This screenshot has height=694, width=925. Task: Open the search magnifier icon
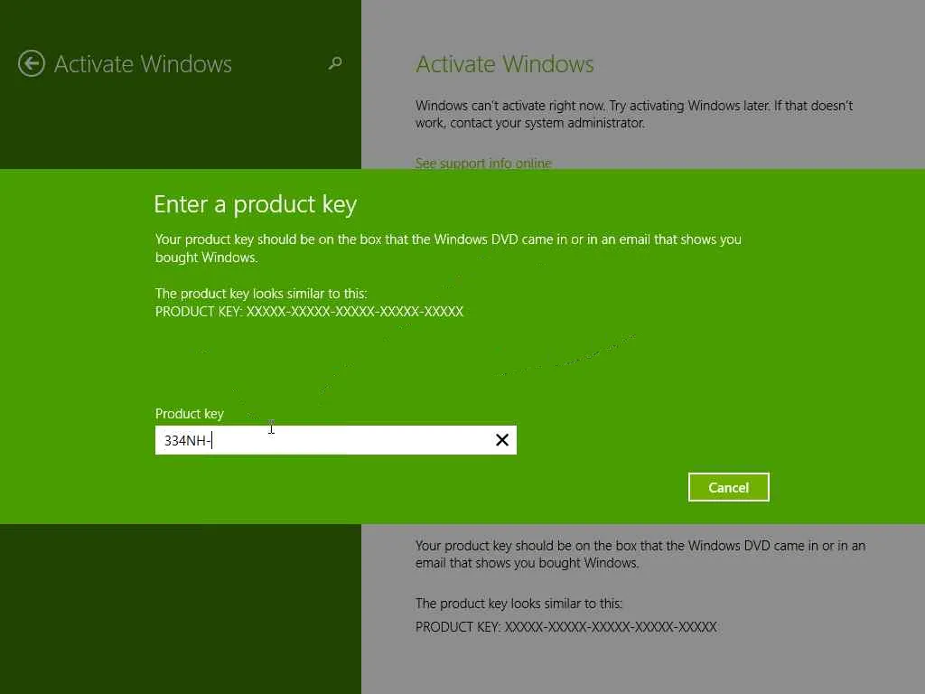click(335, 63)
